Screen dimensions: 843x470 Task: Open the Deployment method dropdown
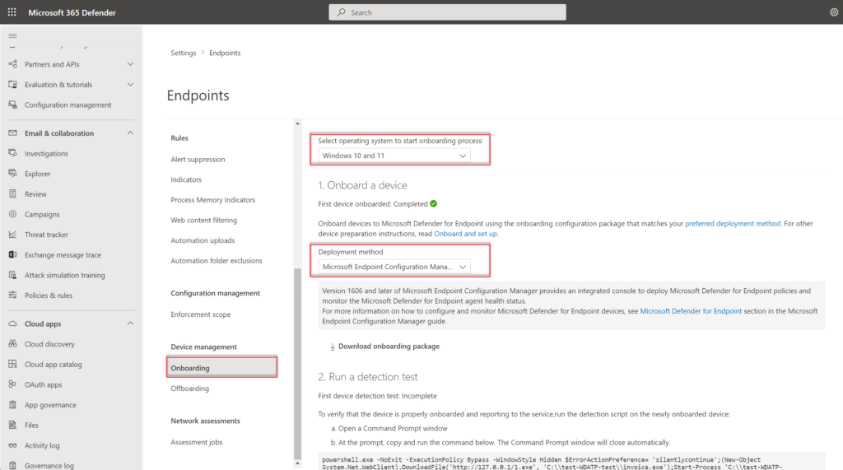(x=394, y=267)
